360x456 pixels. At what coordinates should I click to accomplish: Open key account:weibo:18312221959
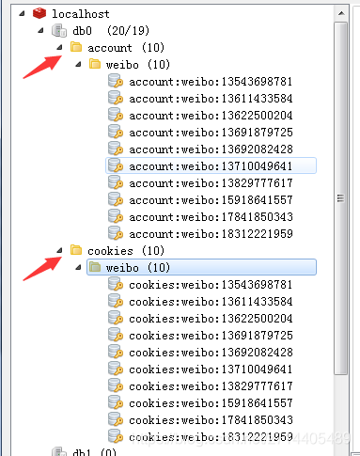[211, 234]
